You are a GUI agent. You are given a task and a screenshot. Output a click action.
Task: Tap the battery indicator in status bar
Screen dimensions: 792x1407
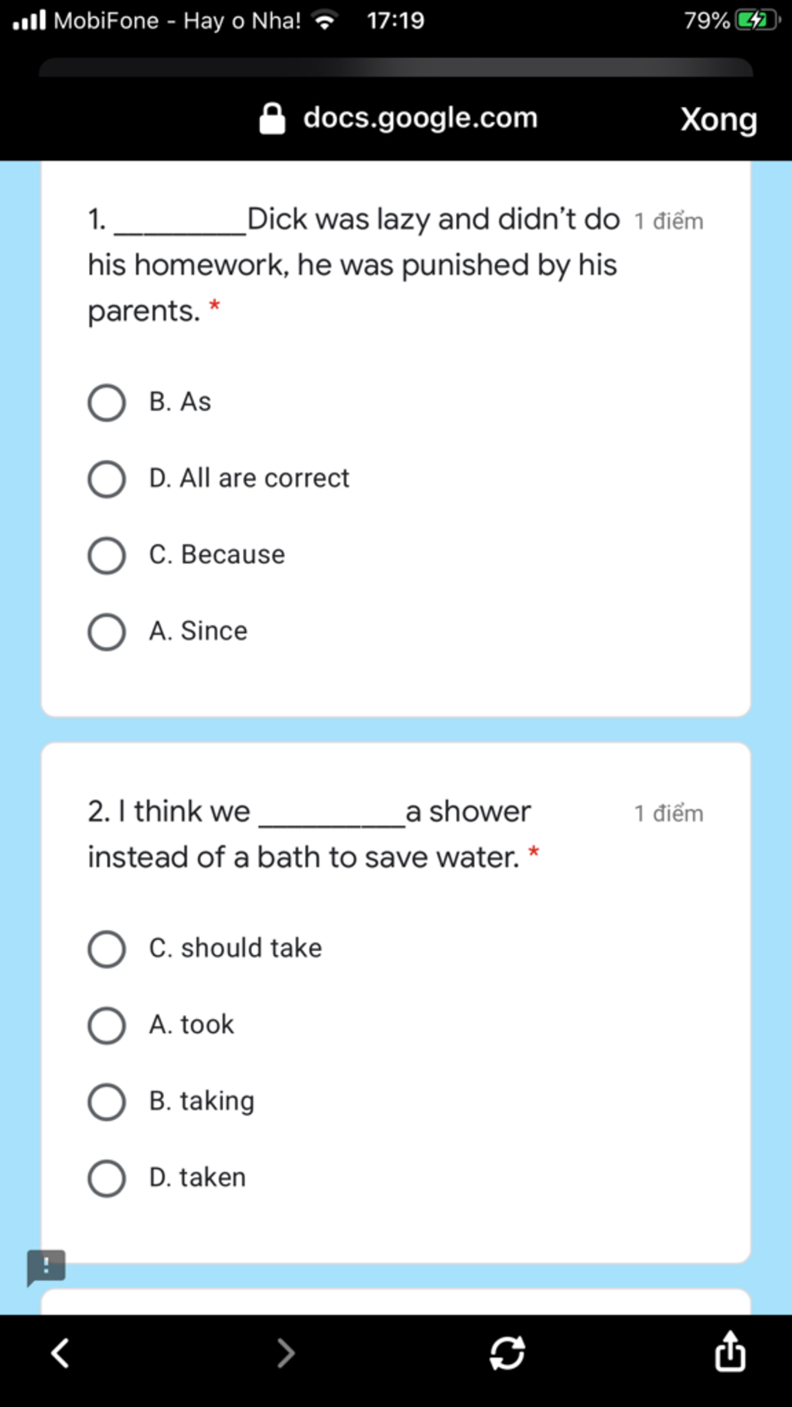click(756, 20)
